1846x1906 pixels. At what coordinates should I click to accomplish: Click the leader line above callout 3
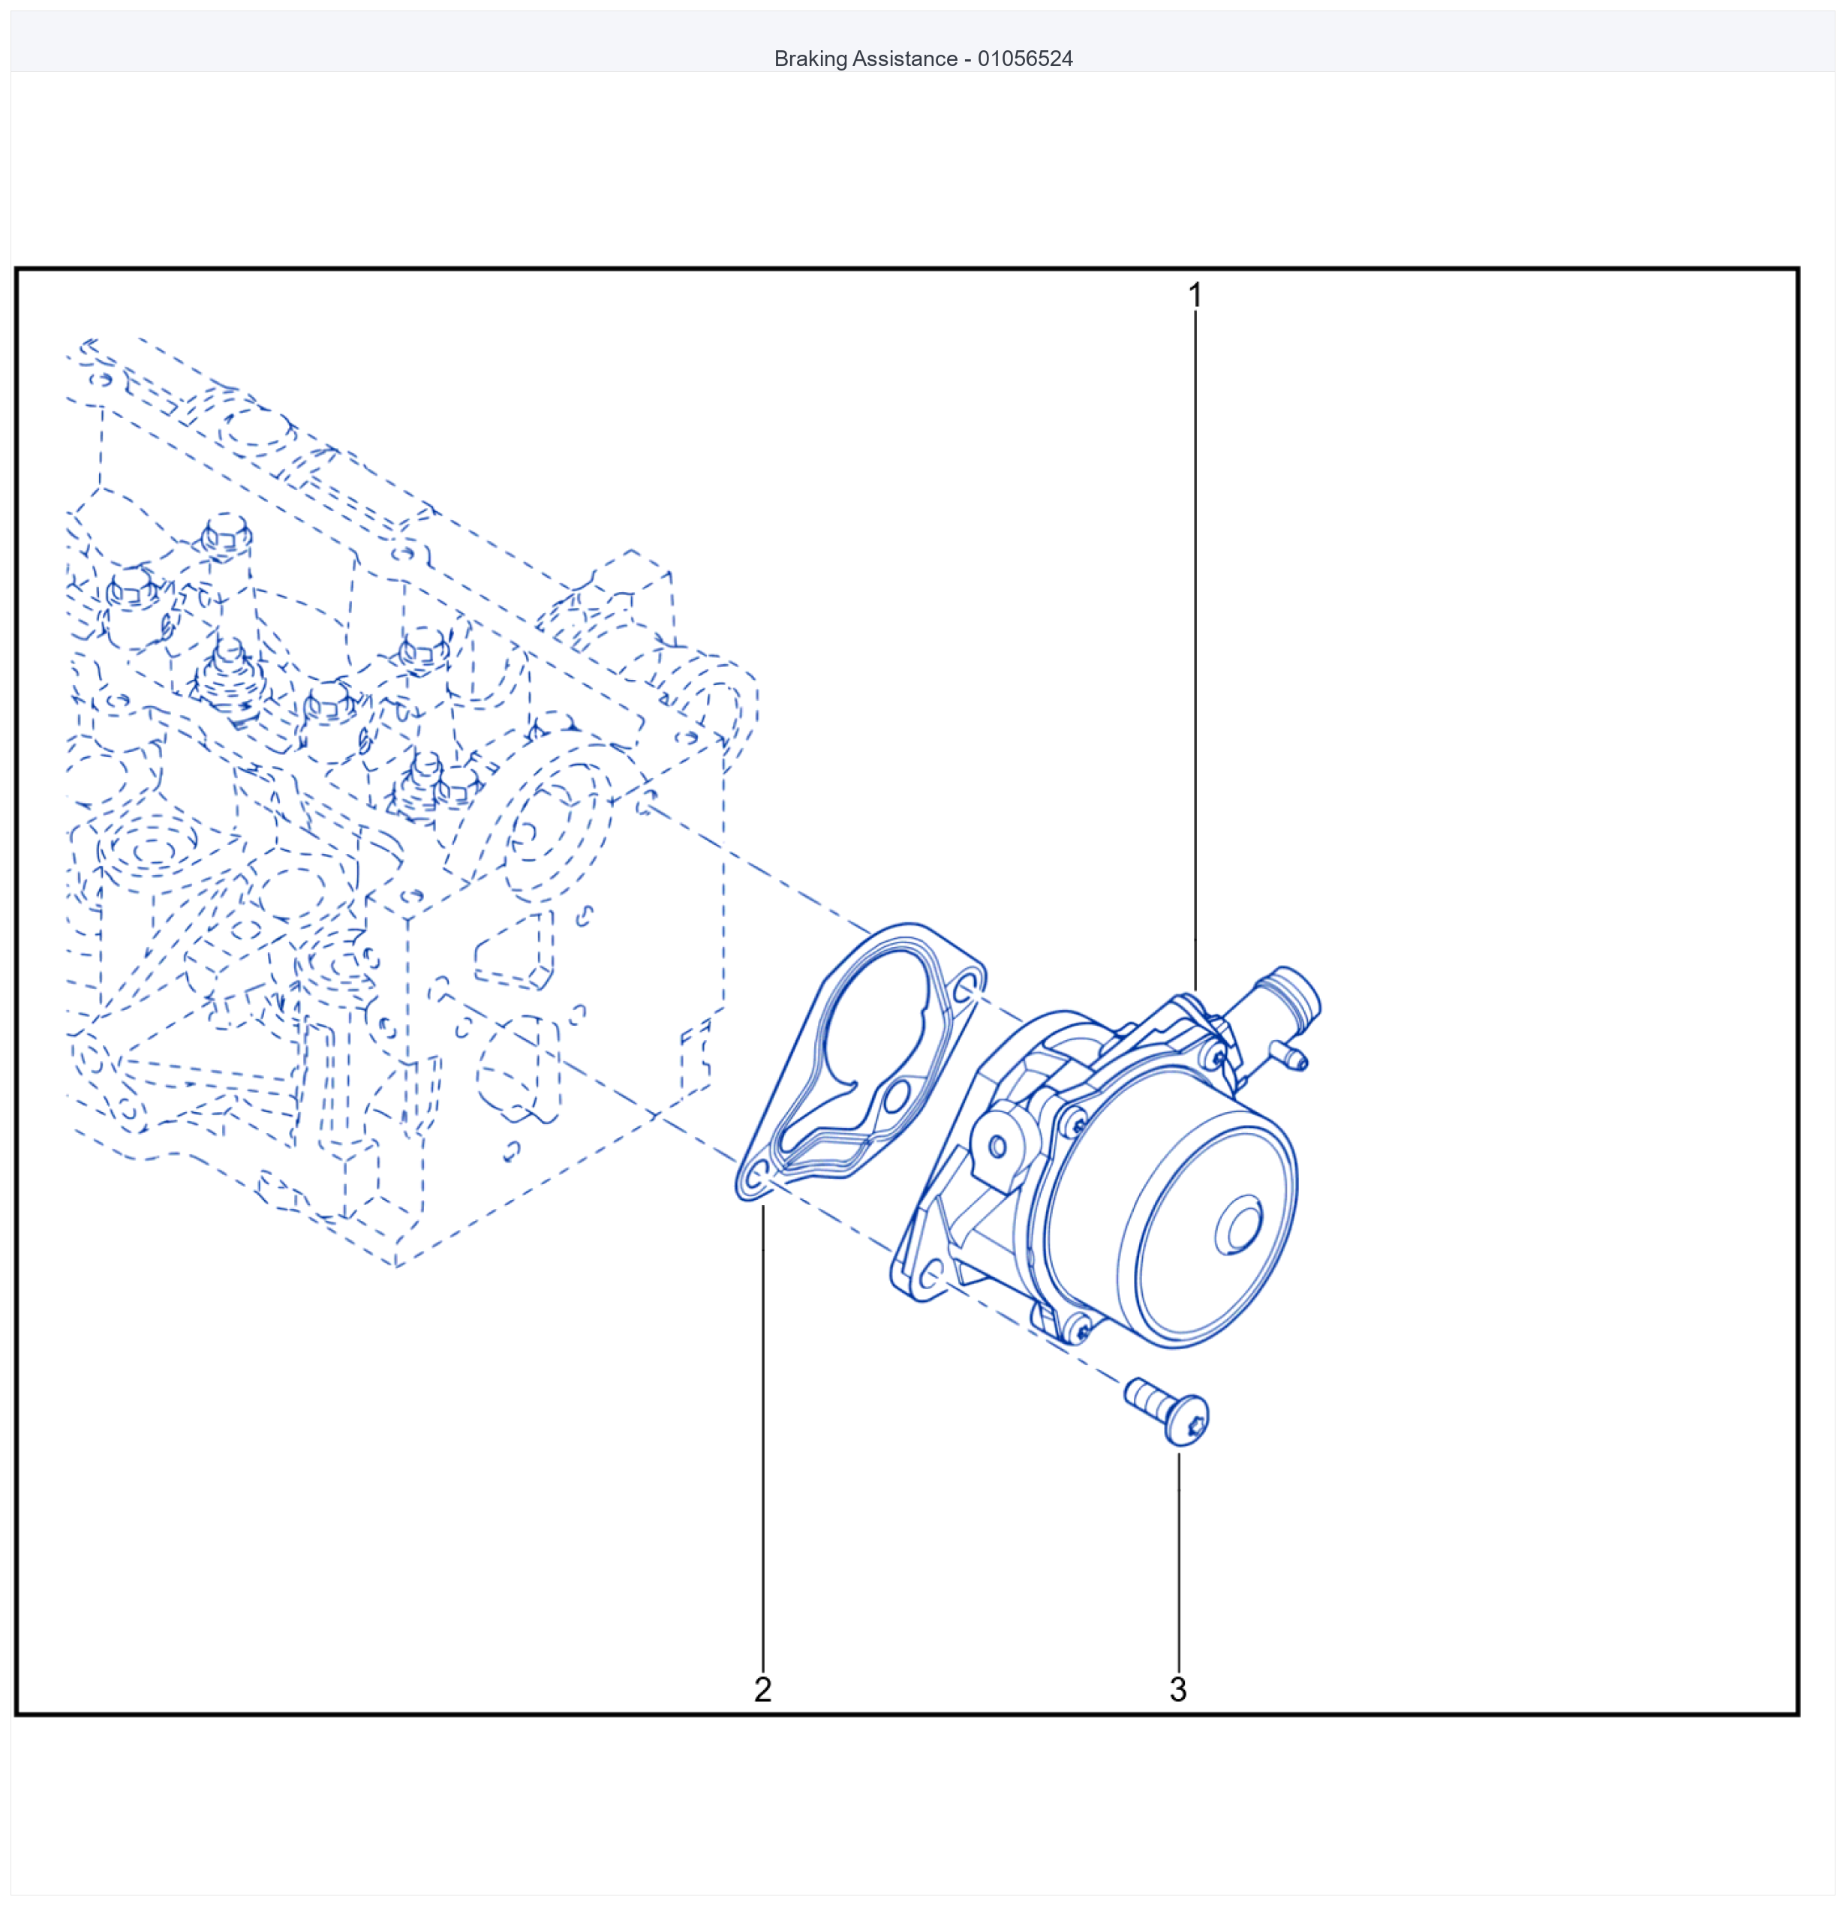1179,1563
